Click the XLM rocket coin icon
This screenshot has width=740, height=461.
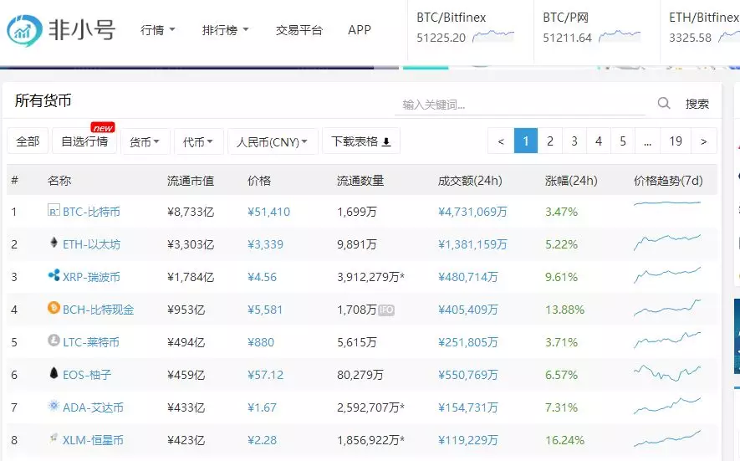[x=54, y=438]
